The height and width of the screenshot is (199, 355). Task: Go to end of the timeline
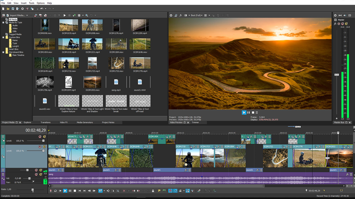pos(84,191)
